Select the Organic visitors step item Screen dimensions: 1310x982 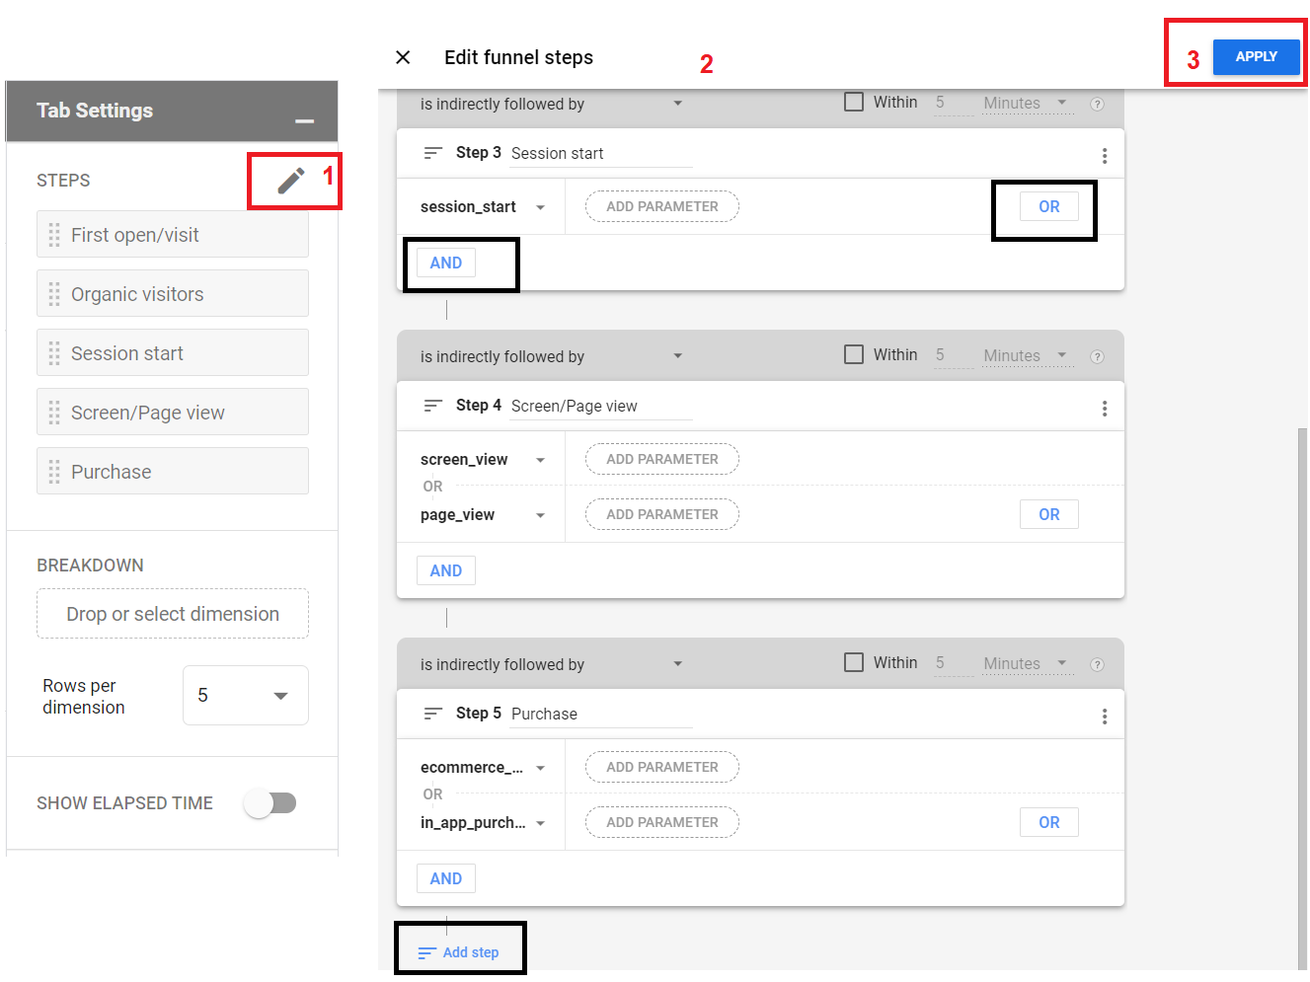173,294
